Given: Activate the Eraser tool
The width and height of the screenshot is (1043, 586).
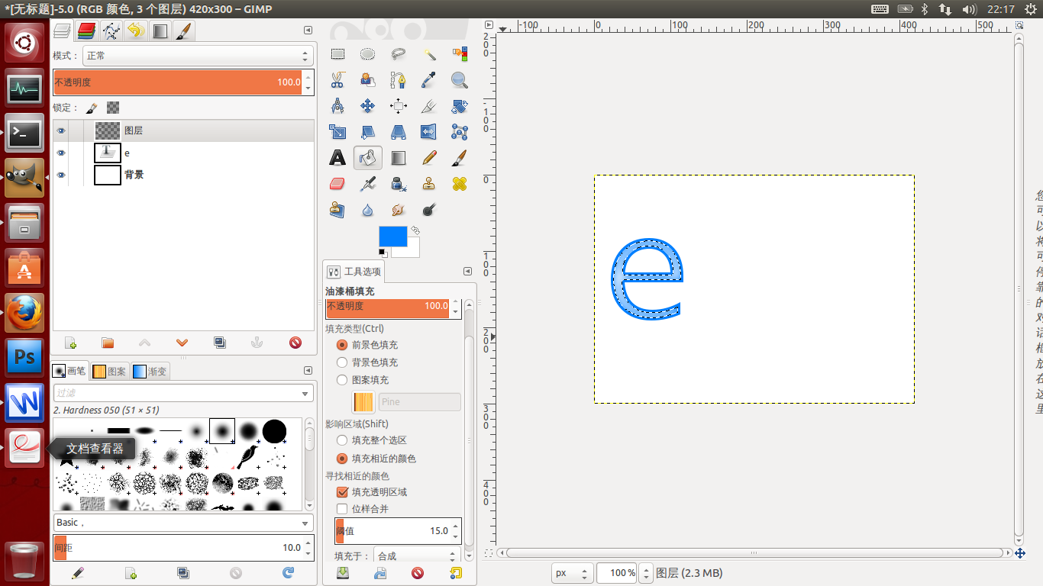Looking at the screenshot, I should 337,184.
